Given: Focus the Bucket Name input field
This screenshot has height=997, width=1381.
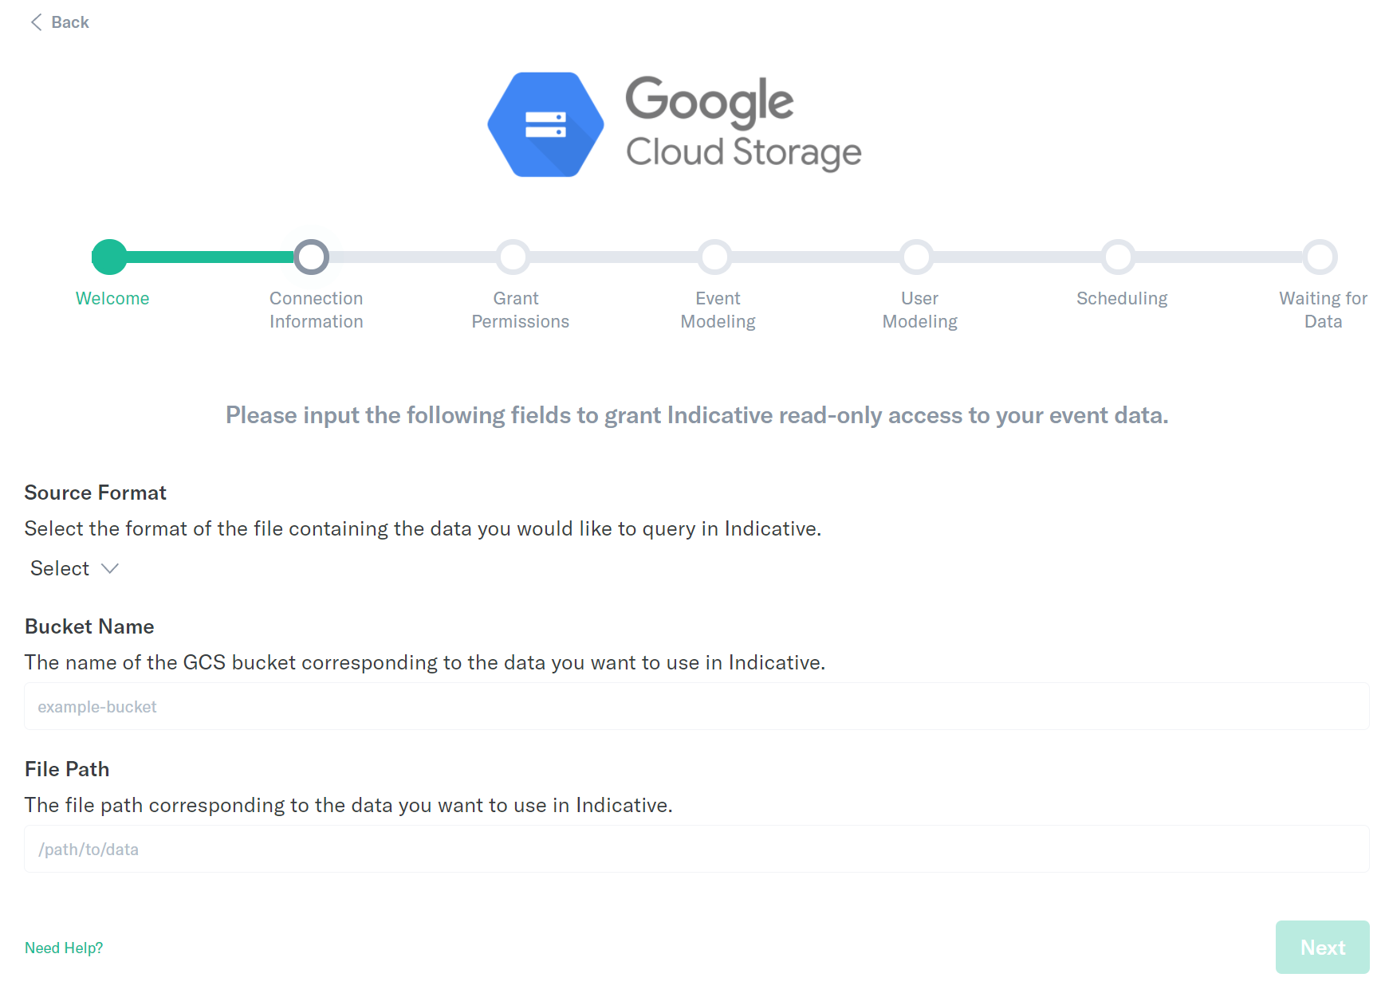Looking at the screenshot, I should pyautogui.click(x=697, y=706).
